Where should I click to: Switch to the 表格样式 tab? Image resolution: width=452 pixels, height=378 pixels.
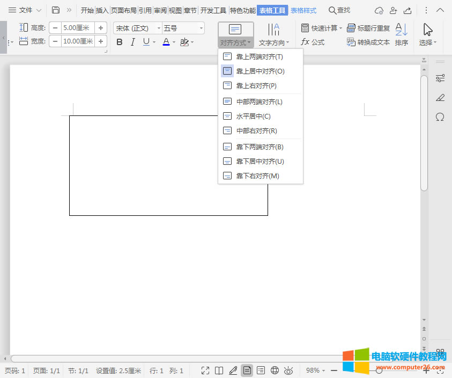coord(303,10)
